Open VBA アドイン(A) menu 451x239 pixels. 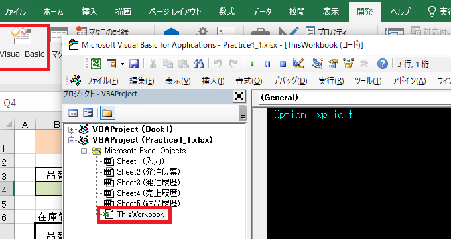coord(409,81)
